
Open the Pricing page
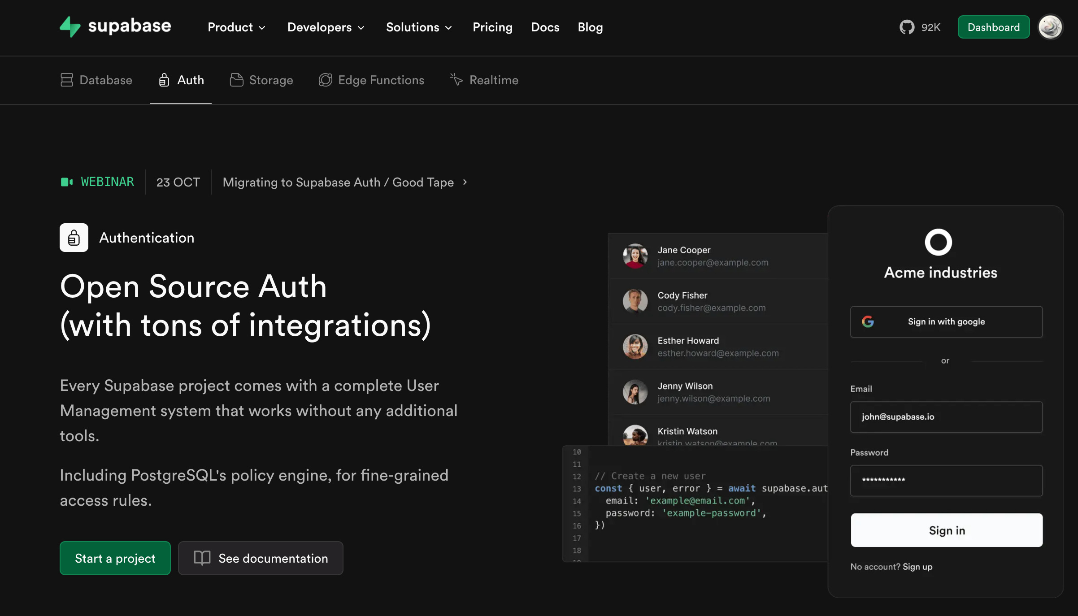click(x=492, y=27)
